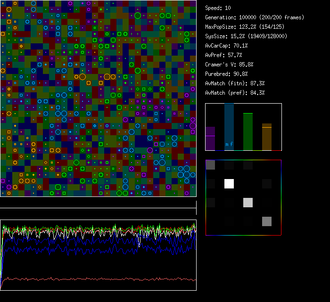Click the AvCarCap: 70.1% value
This screenshot has width=330, height=302.
click(226, 46)
